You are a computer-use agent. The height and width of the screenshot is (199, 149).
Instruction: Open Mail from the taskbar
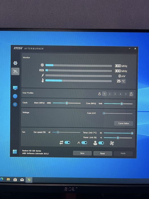pyautogui.click(x=22, y=180)
